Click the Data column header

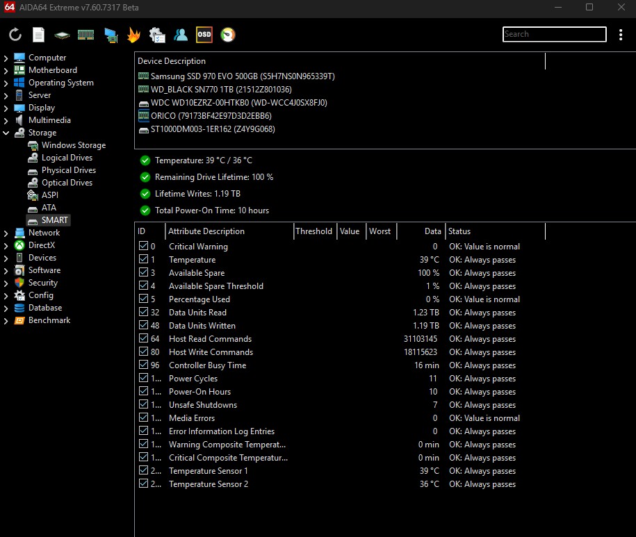pyautogui.click(x=421, y=231)
